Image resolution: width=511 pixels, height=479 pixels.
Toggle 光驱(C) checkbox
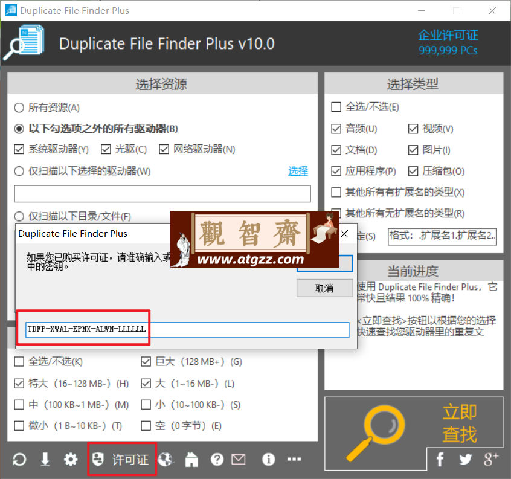[106, 150]
